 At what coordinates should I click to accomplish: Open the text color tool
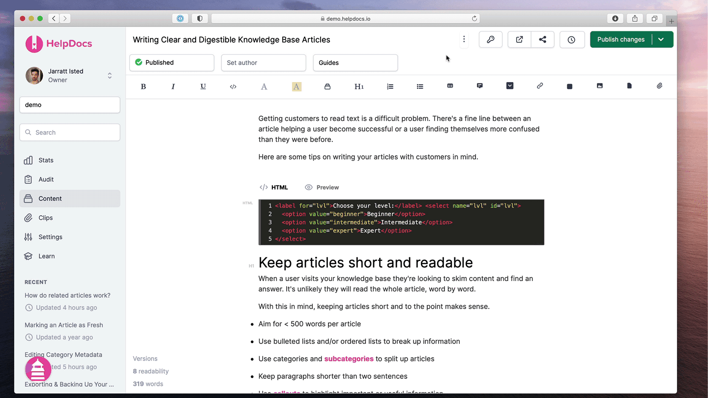pos(264,86)
